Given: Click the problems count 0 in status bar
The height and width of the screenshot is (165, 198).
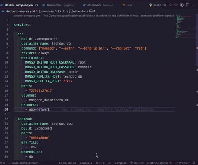Looking at the screenshot, I should click(3, 163).
